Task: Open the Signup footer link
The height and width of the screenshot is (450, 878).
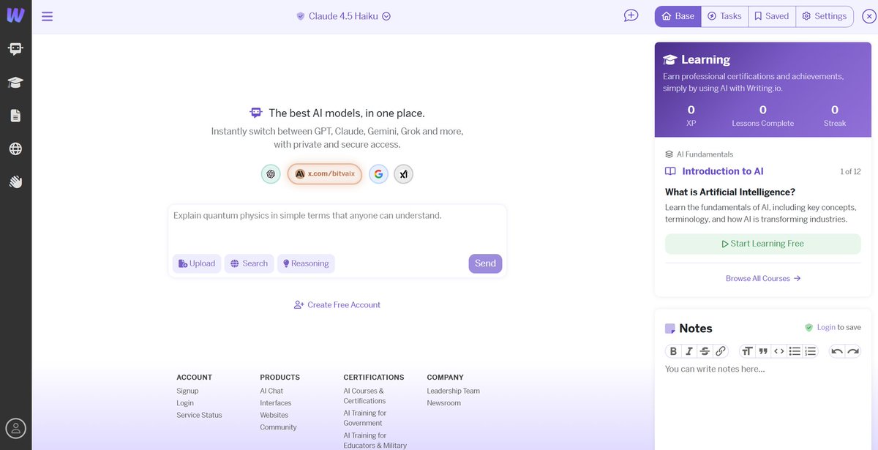Action: coord(187,391)
